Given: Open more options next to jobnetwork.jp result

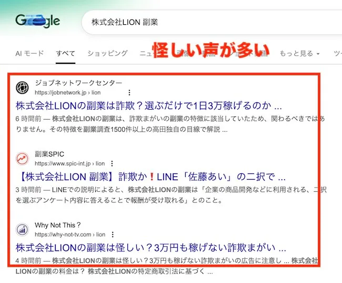Looking at the screenshot, I should tap(129, 93).
